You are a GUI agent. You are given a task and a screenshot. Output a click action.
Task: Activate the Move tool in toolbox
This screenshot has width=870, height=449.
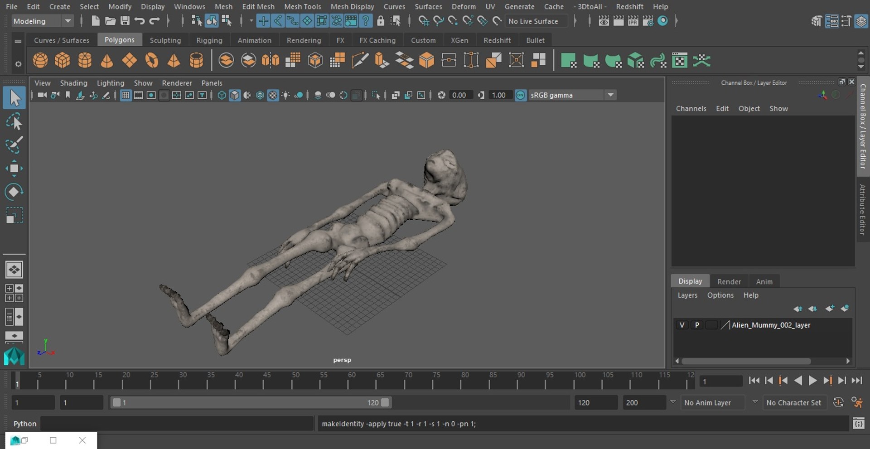tap(14, 169)
